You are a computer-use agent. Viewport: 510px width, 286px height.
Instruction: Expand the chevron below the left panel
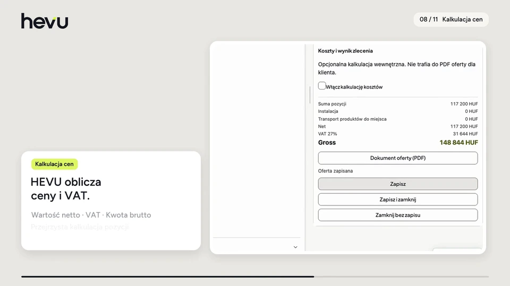295,247
